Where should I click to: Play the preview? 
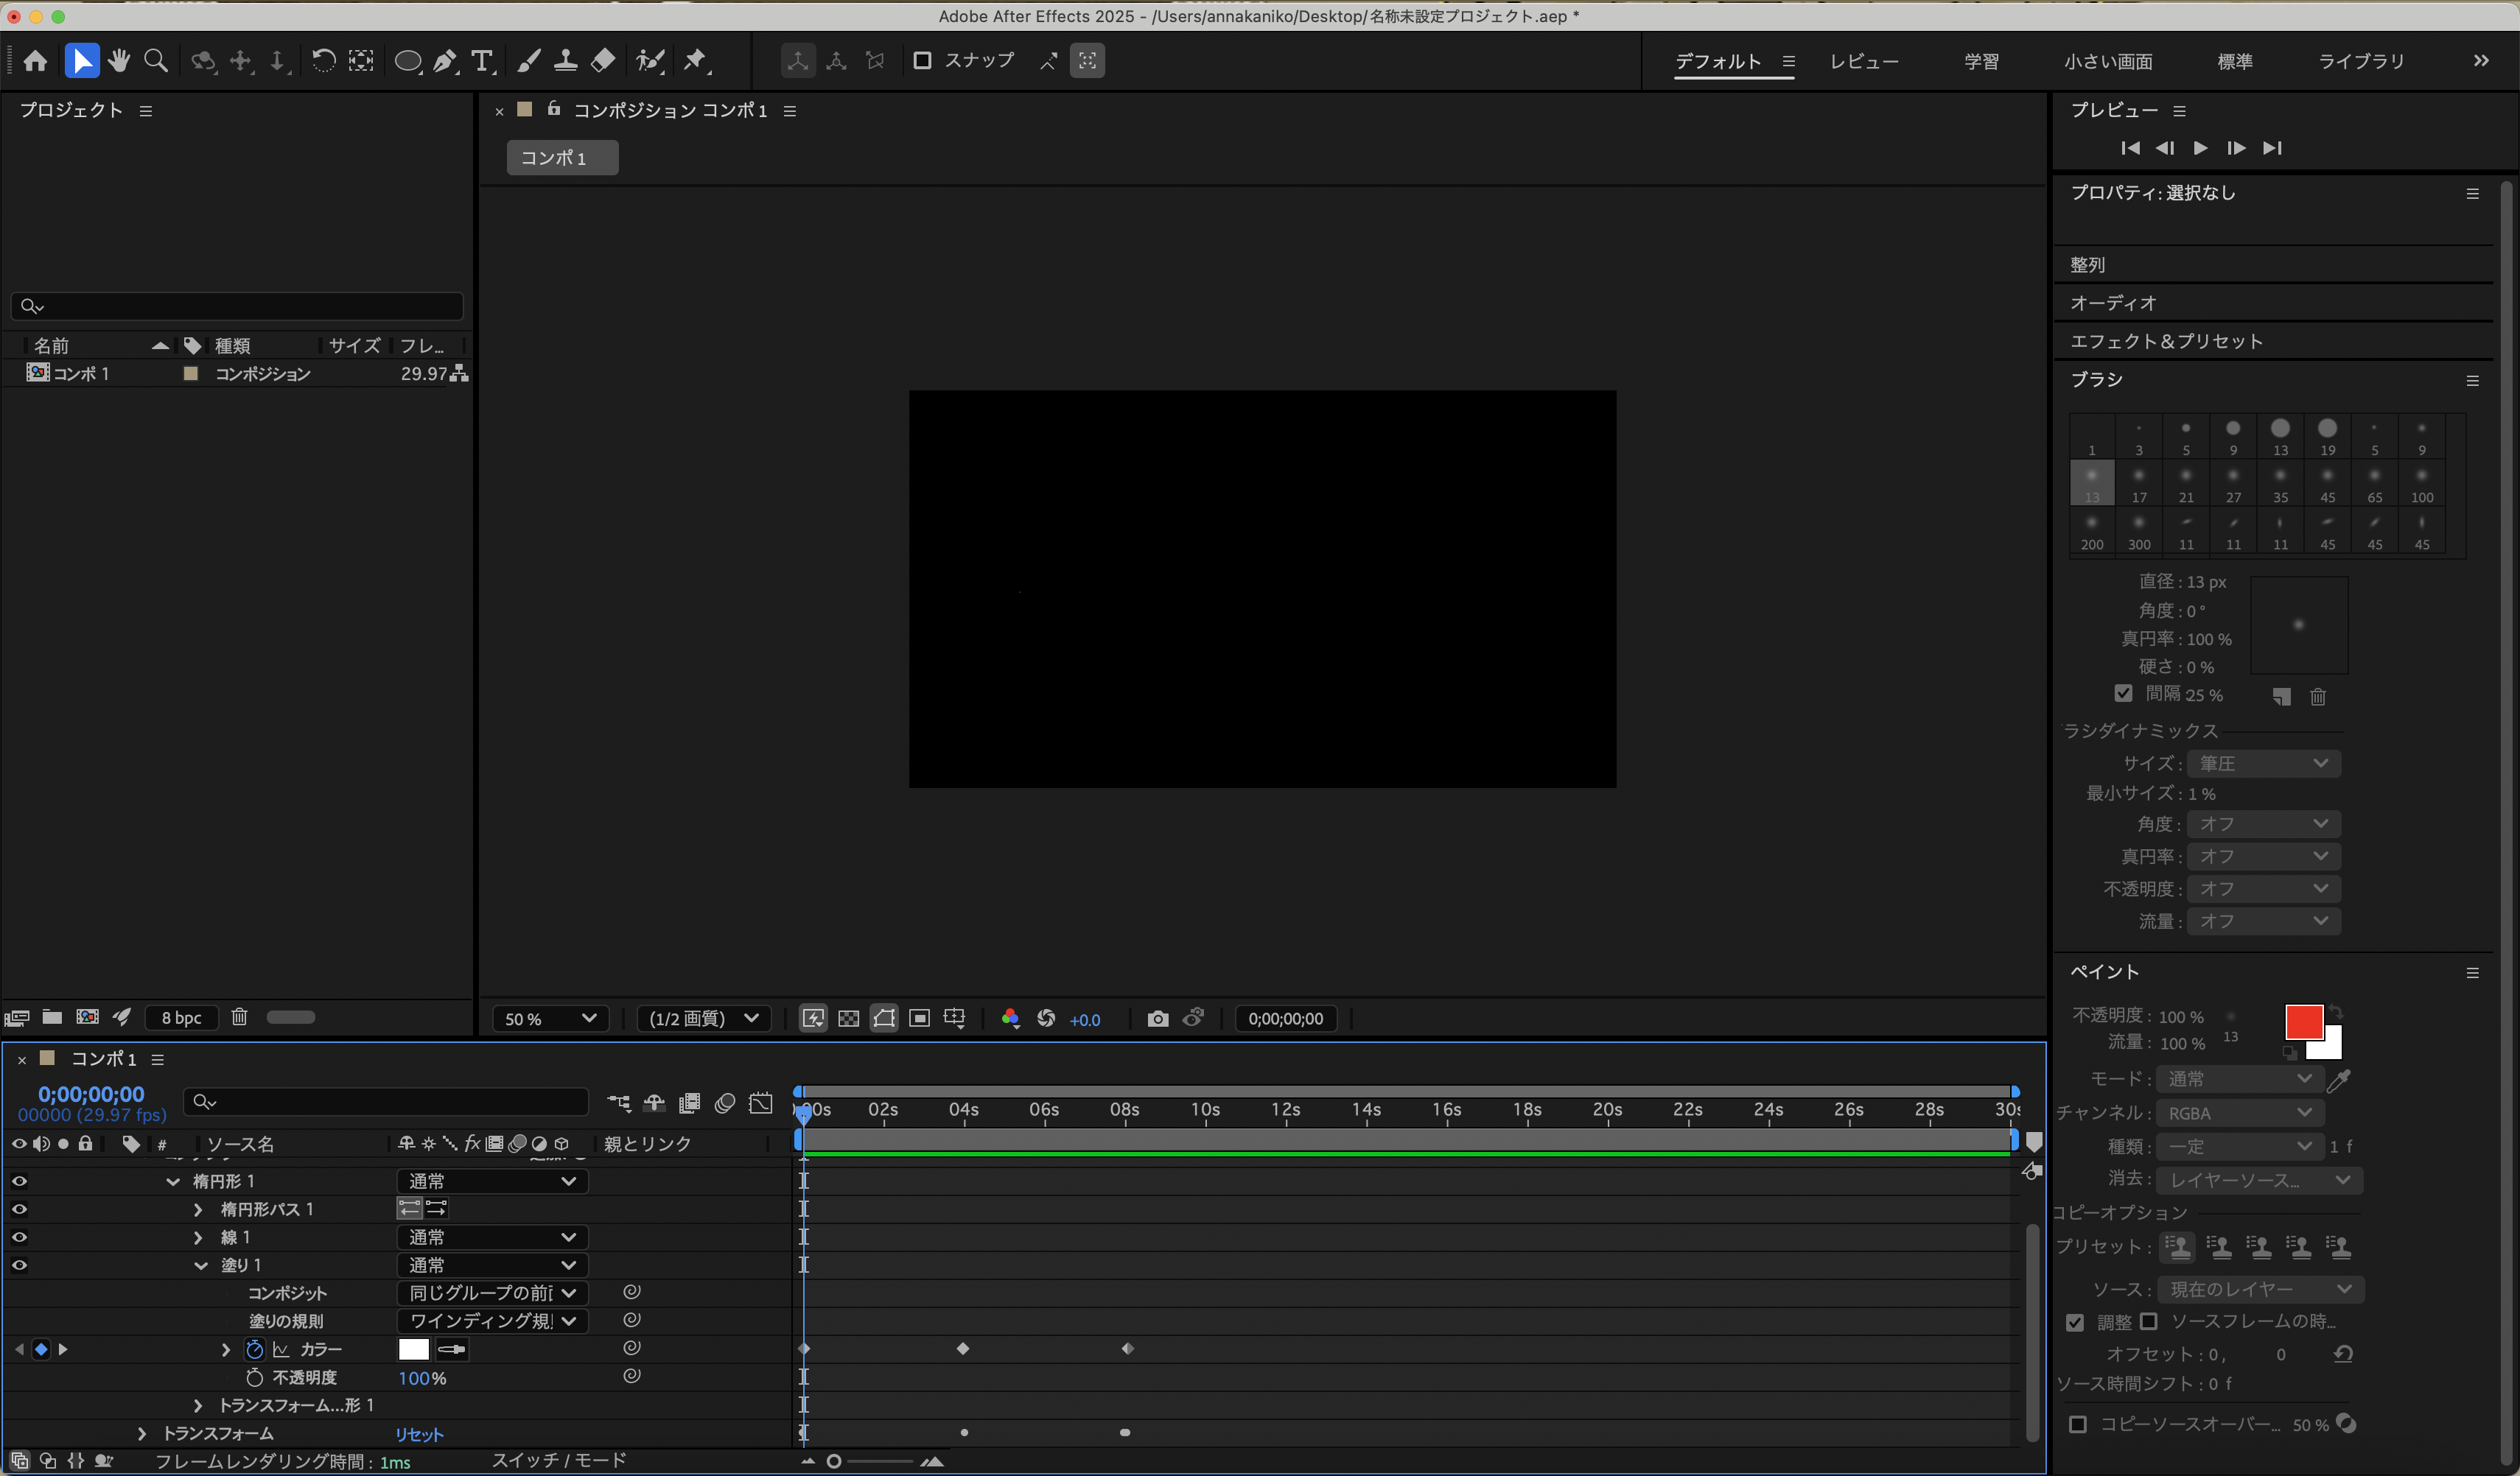click(2201, 148)
